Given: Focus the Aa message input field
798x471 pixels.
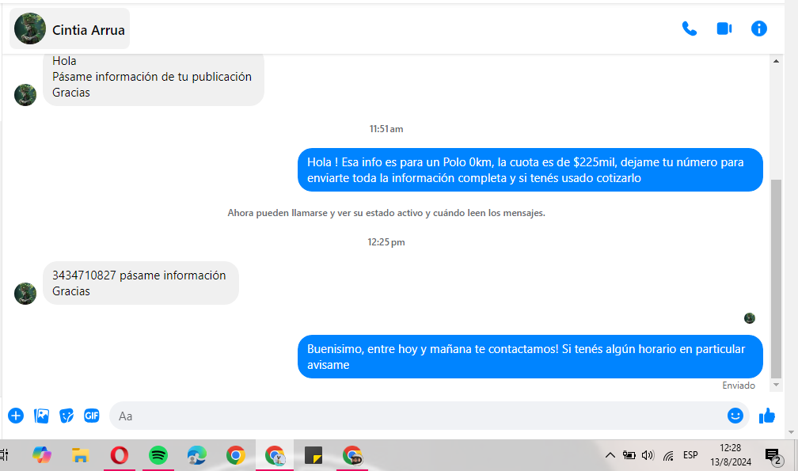Looking at the screenshot, I should click(417, 416).
